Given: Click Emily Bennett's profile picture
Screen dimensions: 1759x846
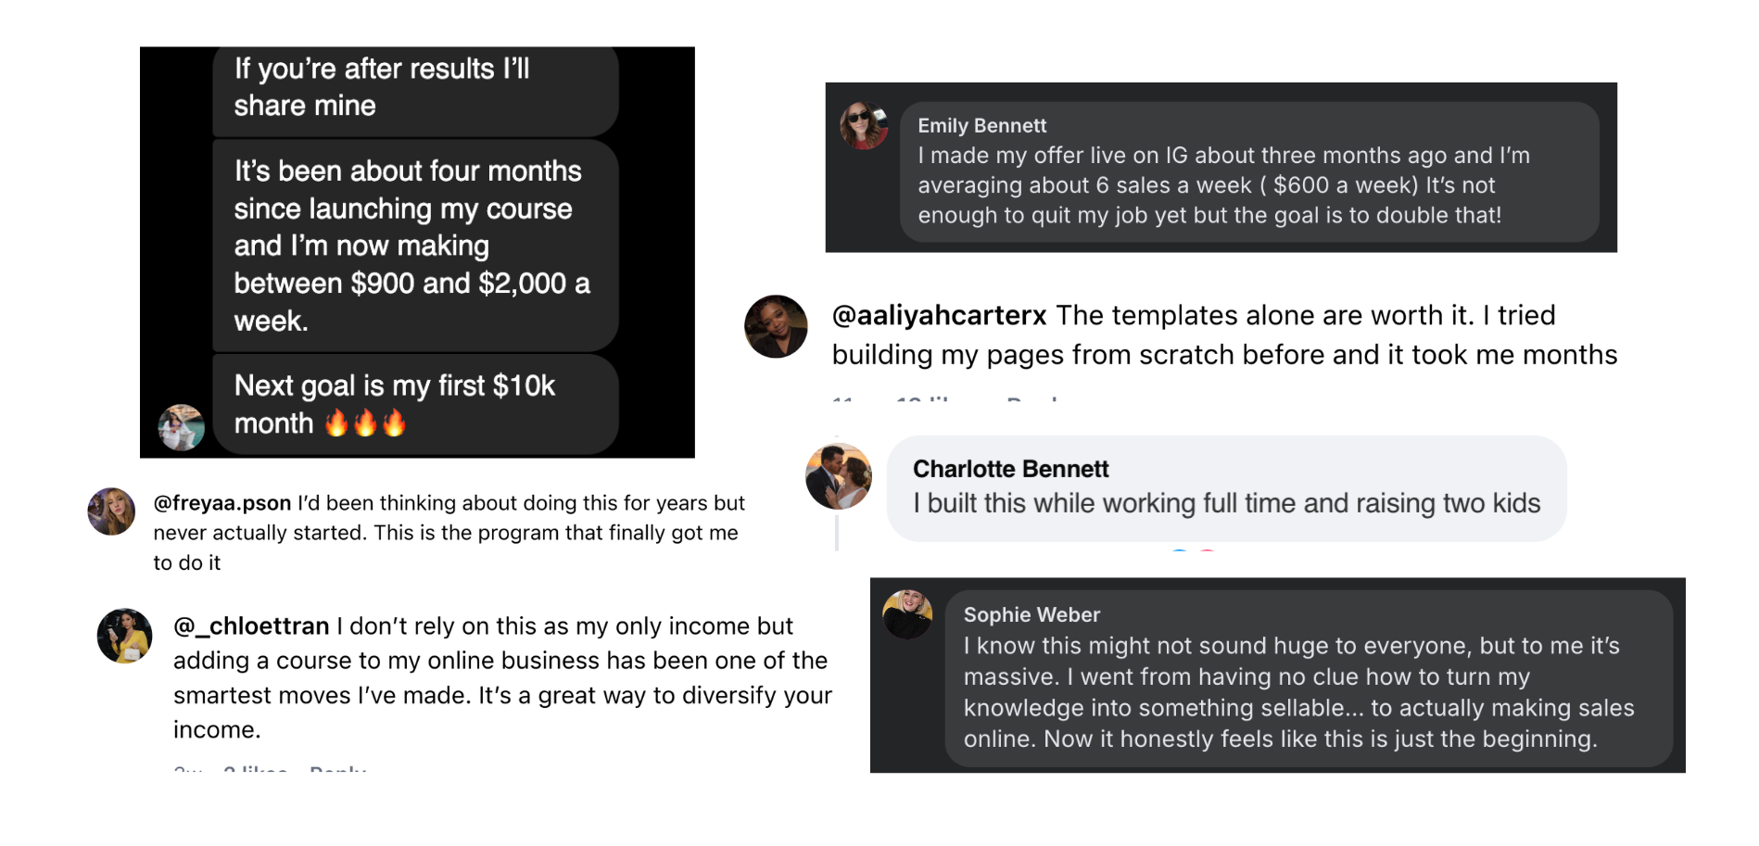Looking at the screenshot, I should (864, 126).
